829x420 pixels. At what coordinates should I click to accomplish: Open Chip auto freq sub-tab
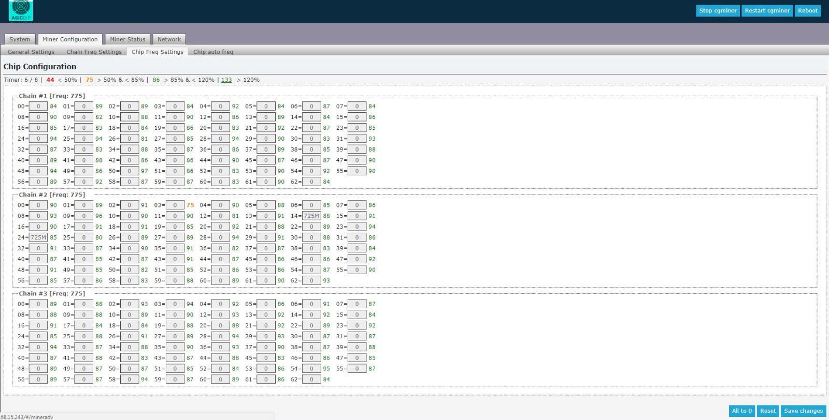coord(213,52)
